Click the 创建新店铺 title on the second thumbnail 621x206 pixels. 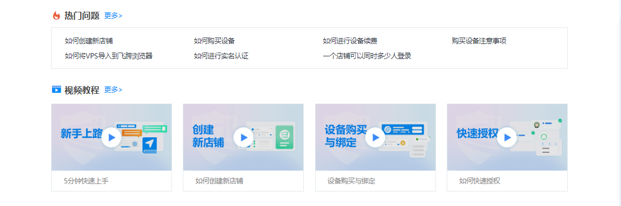point(208,136)
